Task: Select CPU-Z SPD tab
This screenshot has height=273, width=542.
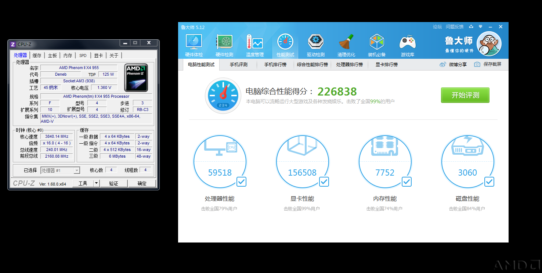Action: click(x=83, y=55)
